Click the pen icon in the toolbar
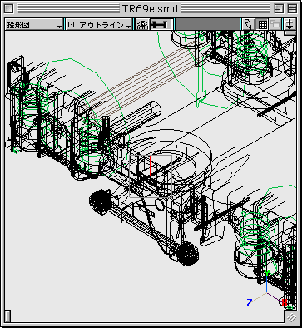The image size is (302, 328). 248,25
